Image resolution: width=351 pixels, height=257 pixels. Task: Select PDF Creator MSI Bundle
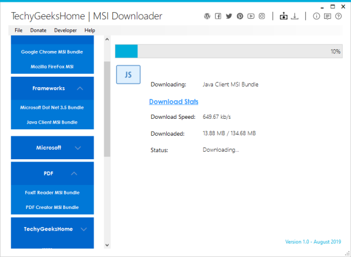pos(52,207)
